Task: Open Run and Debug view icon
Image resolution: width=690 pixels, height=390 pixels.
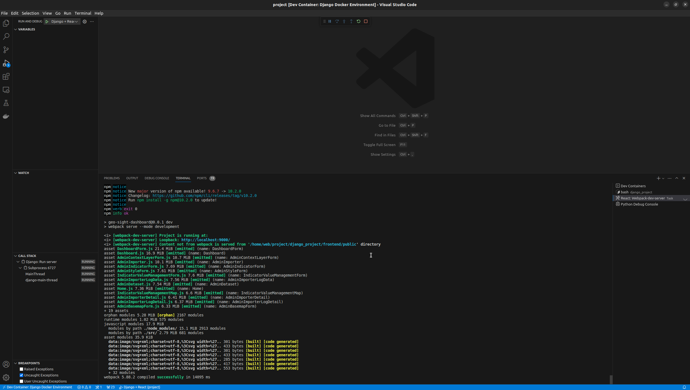Action: (x=6, y=63)
